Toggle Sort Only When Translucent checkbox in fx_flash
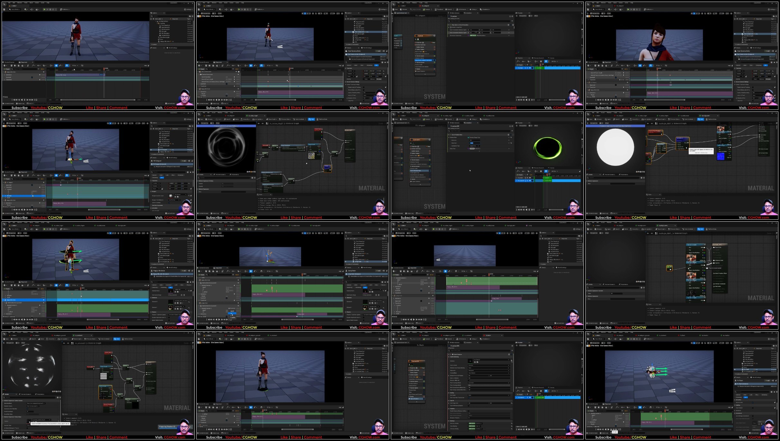The height and width of the screenshot is (441, 780). pyautogui.click(x=469, y=398)
